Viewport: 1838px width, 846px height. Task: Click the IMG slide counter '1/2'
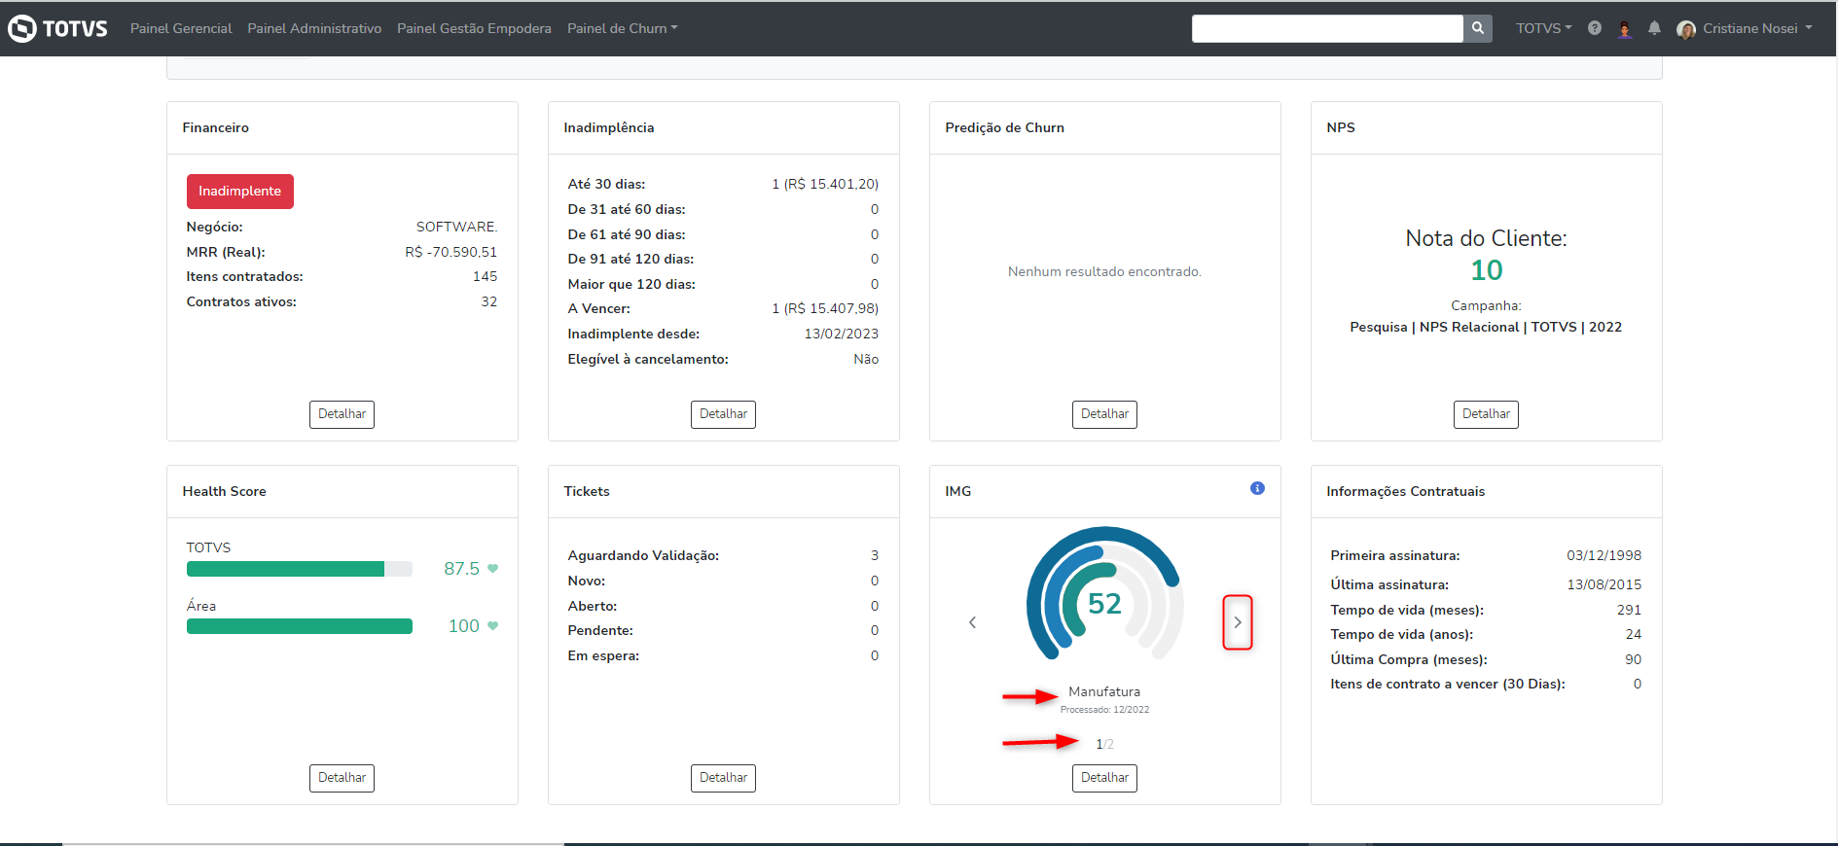[1104, 744]
